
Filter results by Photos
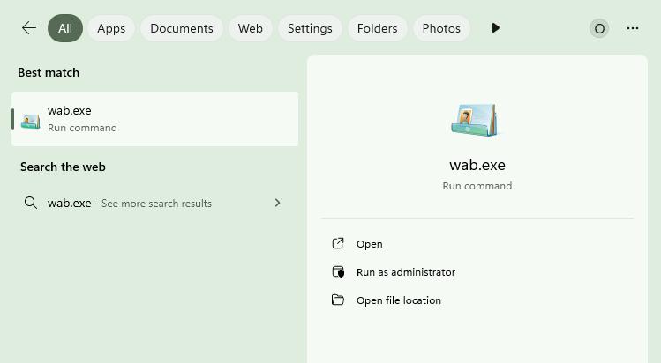(441, 28)
